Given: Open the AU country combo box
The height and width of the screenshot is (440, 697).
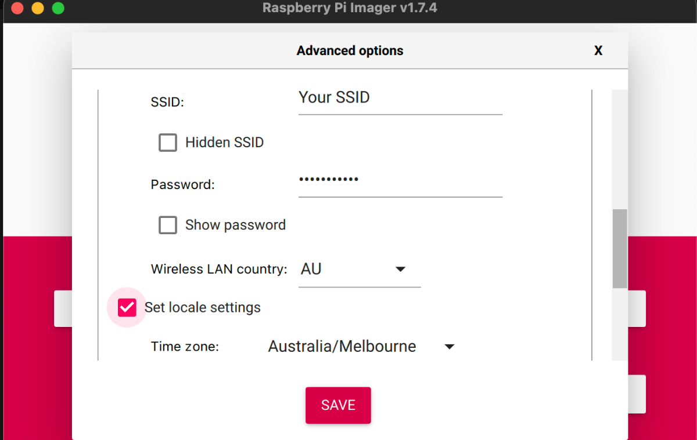Looking at the screenshot, I should [x=360, y=270].
